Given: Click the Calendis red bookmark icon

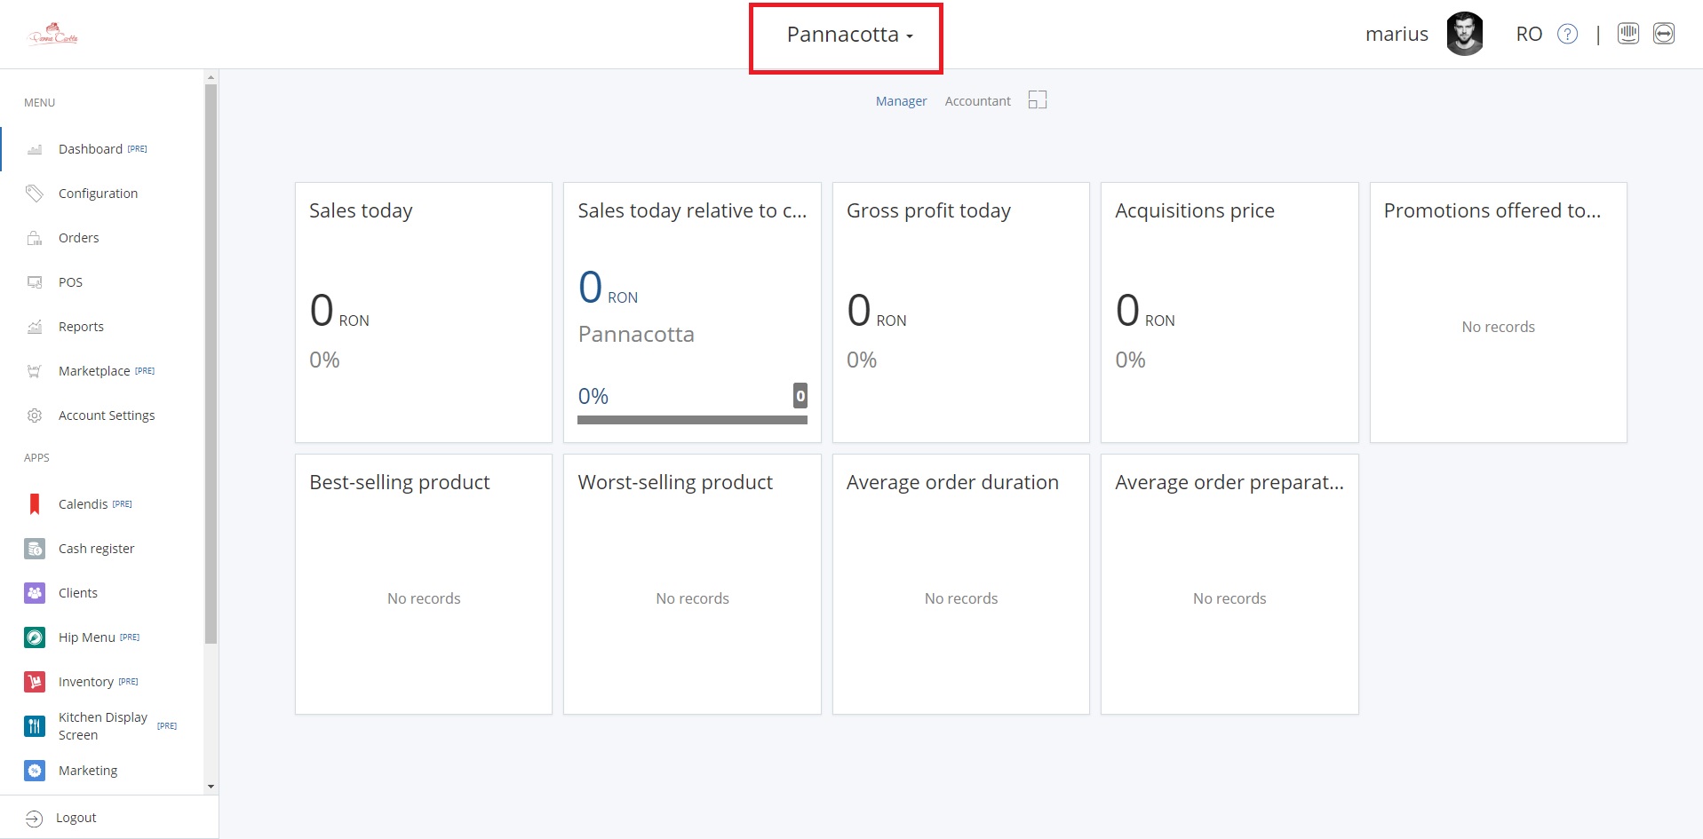Looking at the screenshot, I should [x=35, y=504].
